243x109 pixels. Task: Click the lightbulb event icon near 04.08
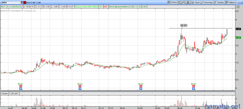coord(21,89)
